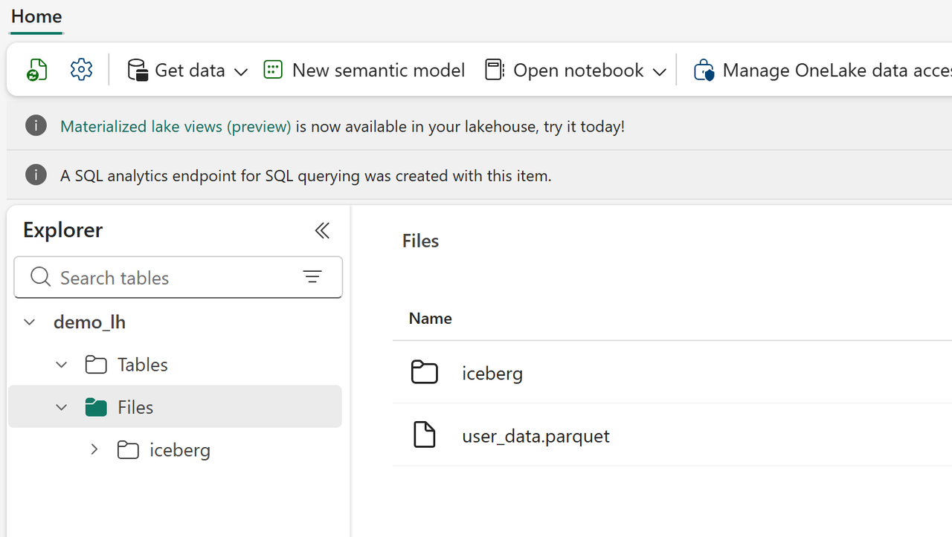Switch to the Home tab
This screenshot has width=952, height=537.
point(36,16)
